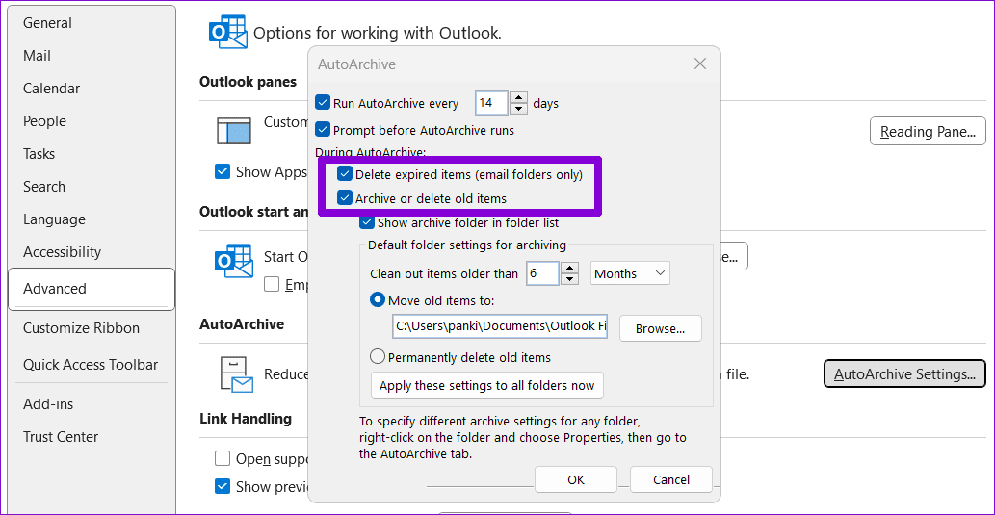Click Apply these settings to all folders now

(x=487, y=386)
